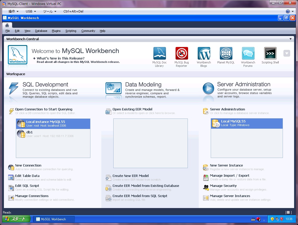Click the Open Existing EER Model icon
Image resolution: width=298 pixels, height=225 pixels.
tap(108, 111)
